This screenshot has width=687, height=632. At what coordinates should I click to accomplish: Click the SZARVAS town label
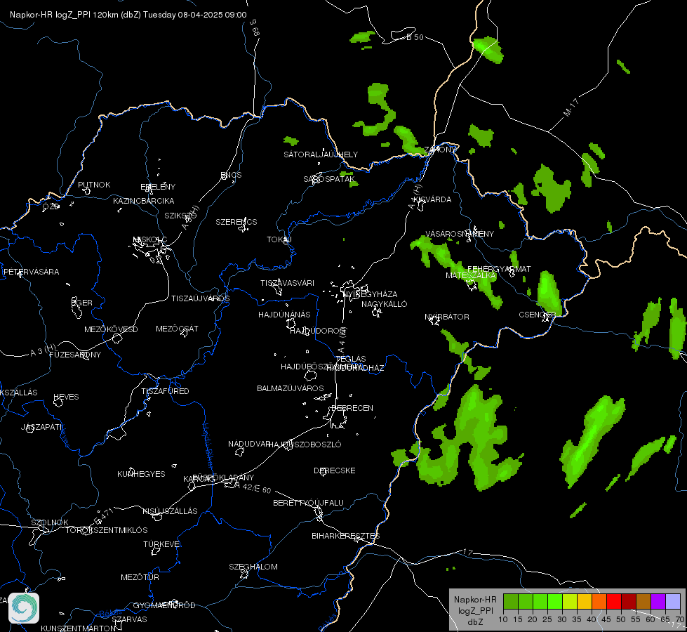(x=129, y=619)
